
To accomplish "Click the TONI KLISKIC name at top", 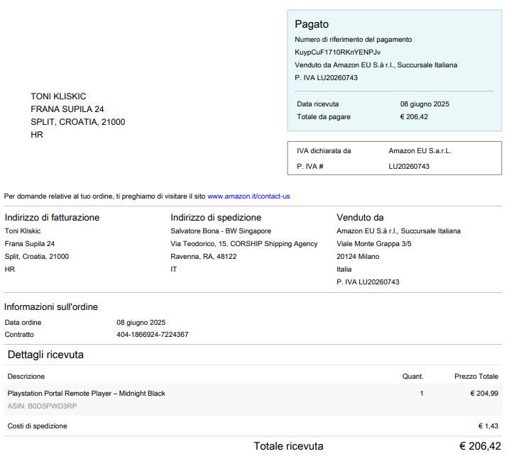I will (x=58, y=96).
